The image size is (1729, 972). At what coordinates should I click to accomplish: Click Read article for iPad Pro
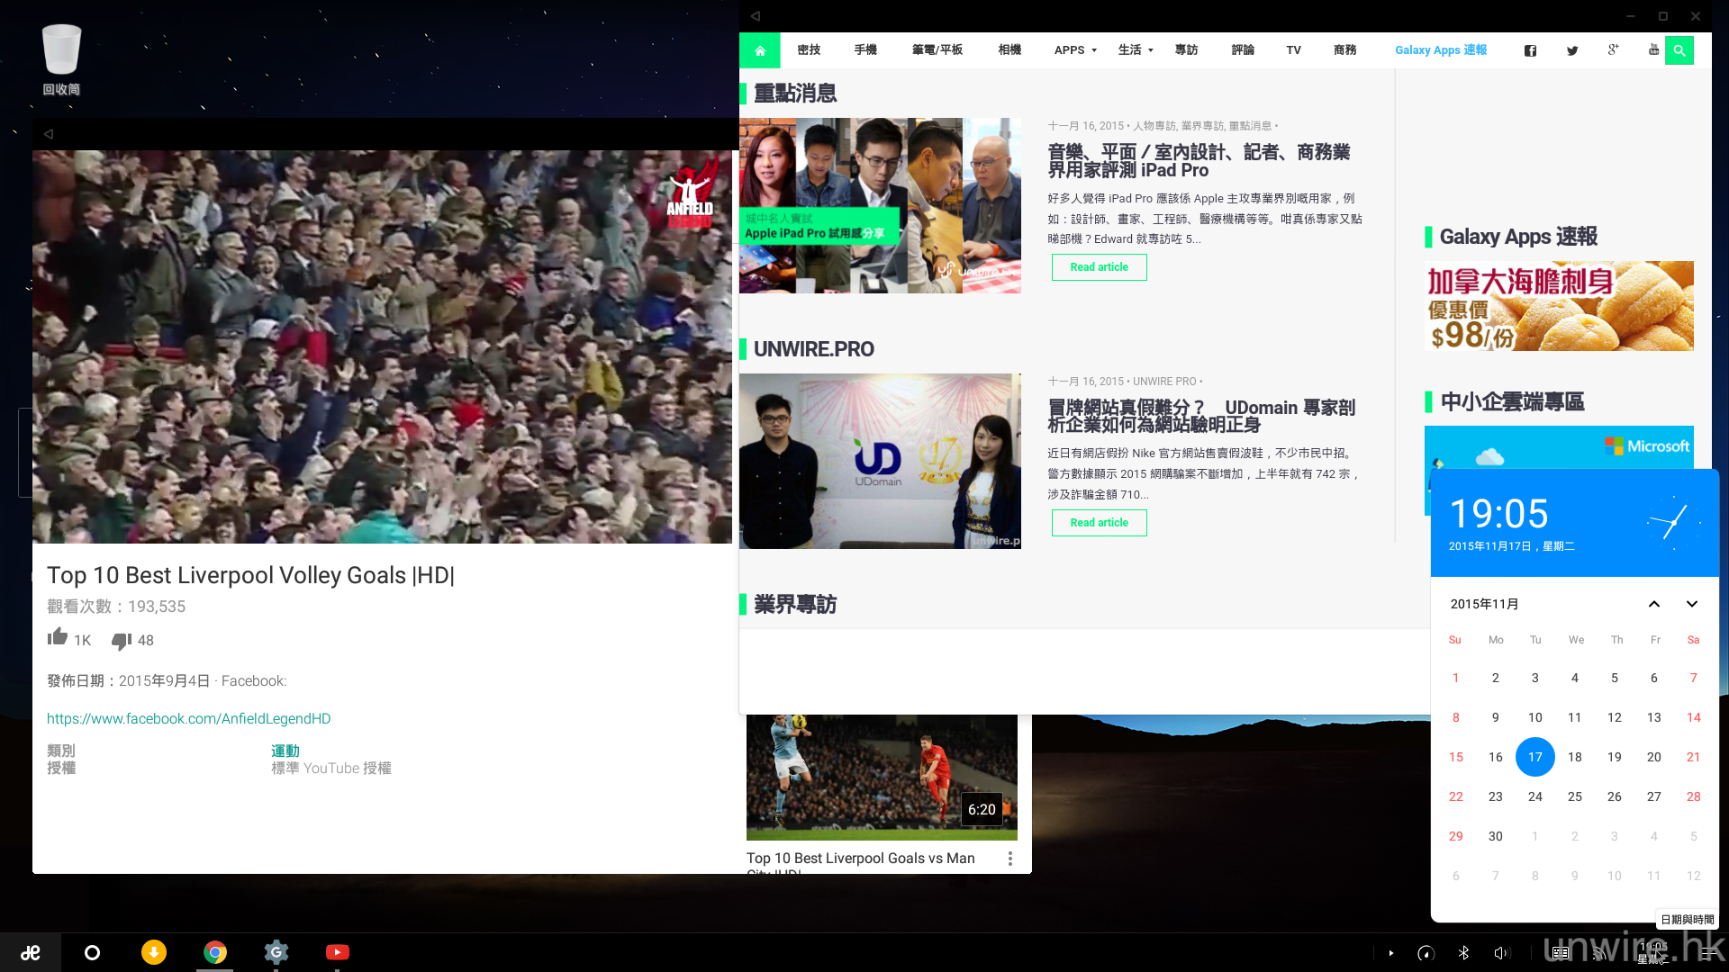coord(1099,267)
